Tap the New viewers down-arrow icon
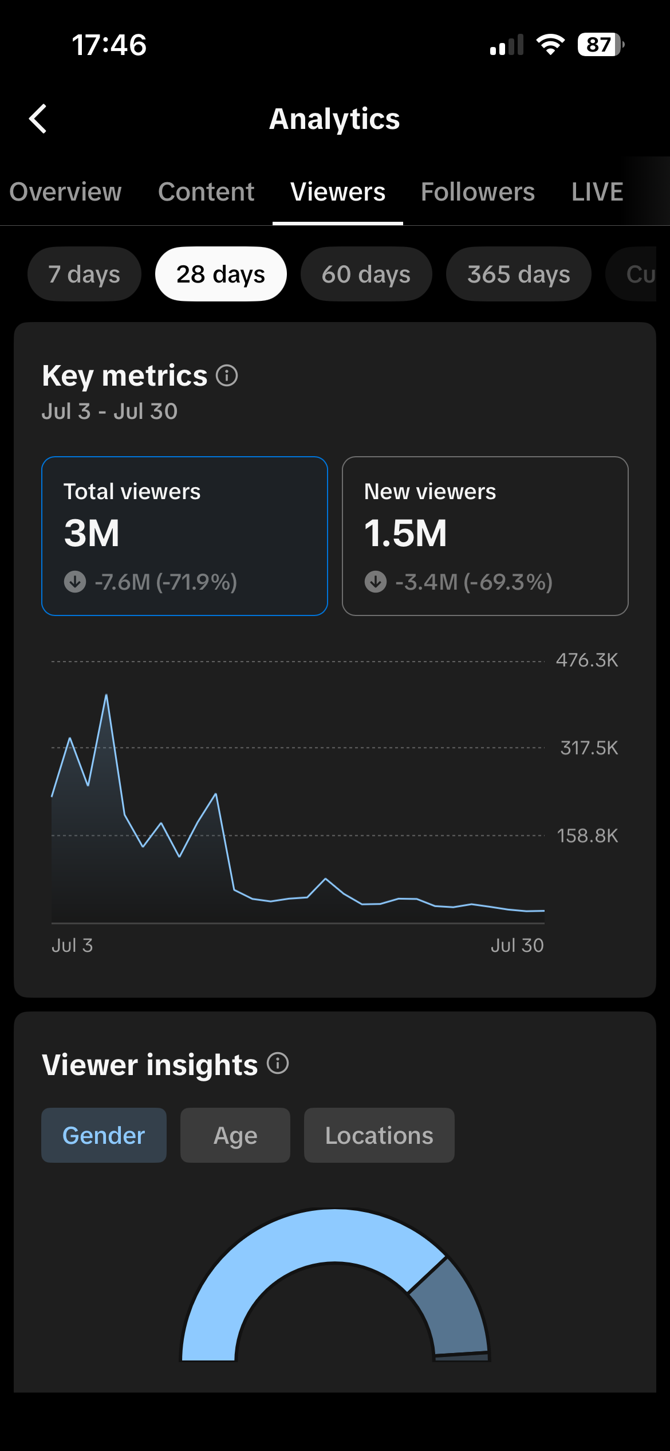 pyautogui.click(x=376, y=582)
